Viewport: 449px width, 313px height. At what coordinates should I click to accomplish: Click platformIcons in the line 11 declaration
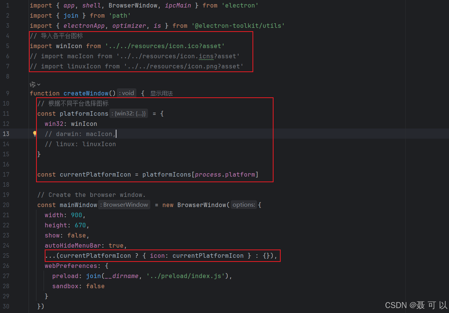84,114
